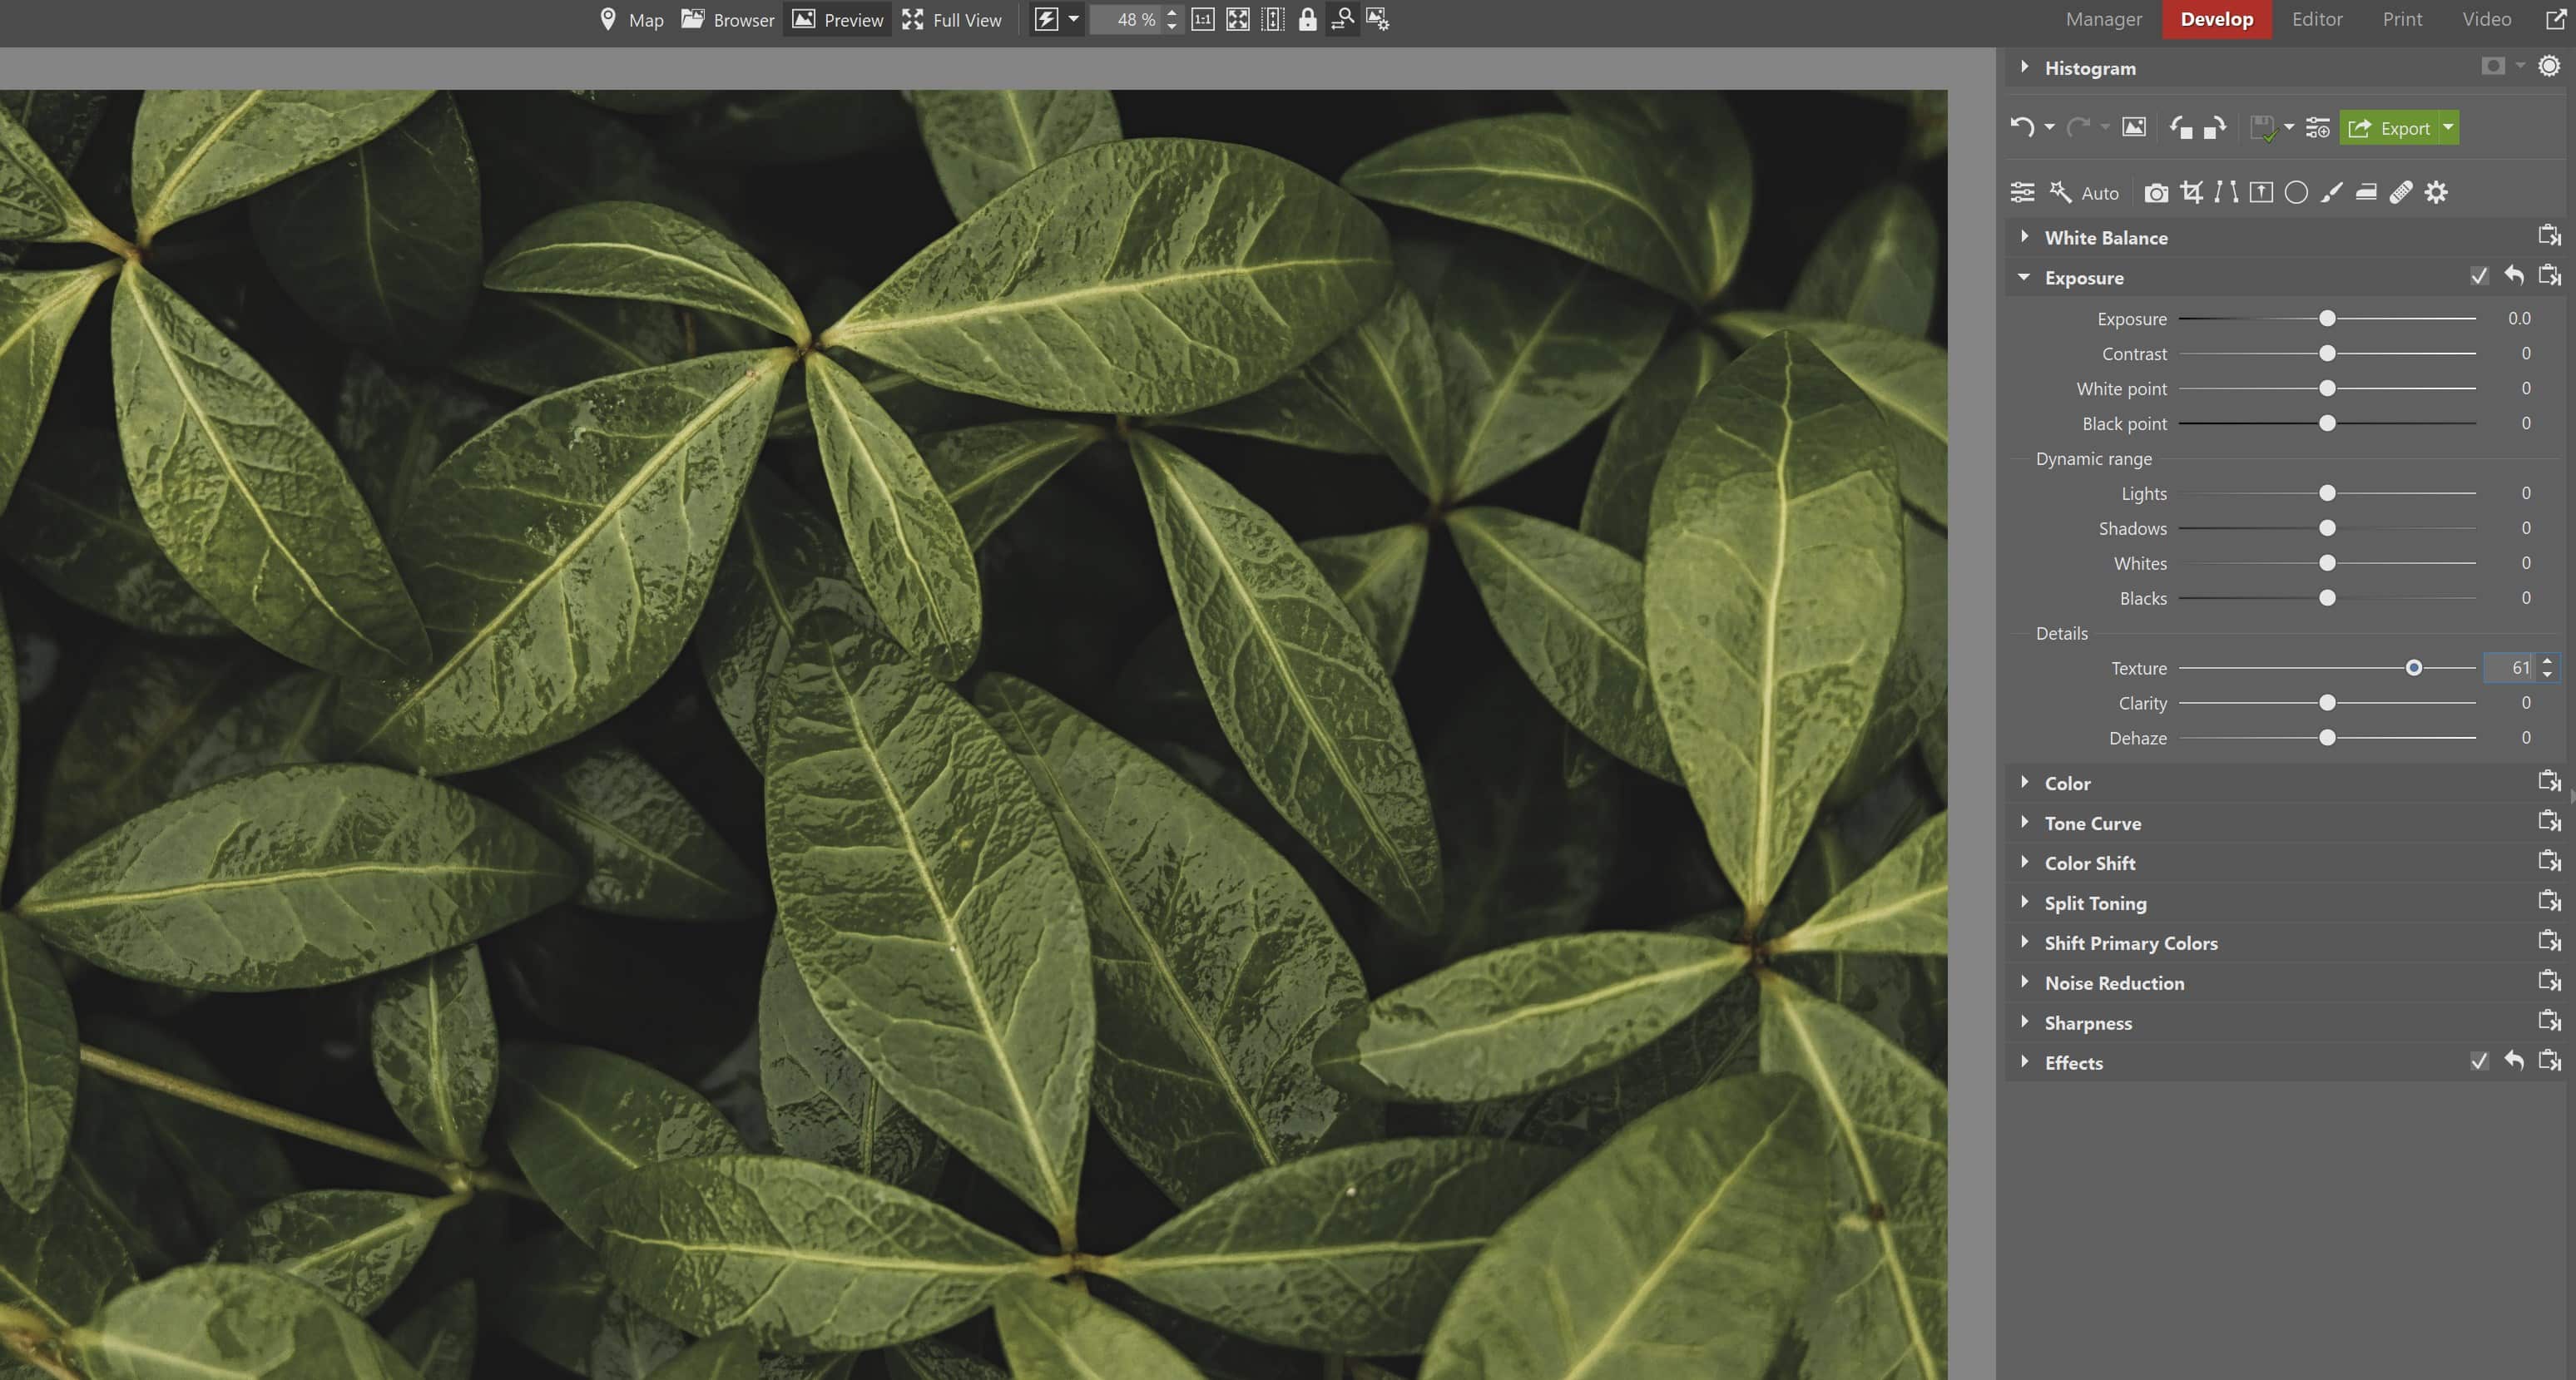Select the Smoothing Brush iron tool
Image resolution: width=2576 pixels, height=1380 pixels.
[x=2366, y=192]
